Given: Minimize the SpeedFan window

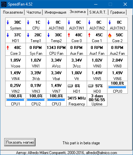Looking at the screenshot, I should [x=96, y=4].
